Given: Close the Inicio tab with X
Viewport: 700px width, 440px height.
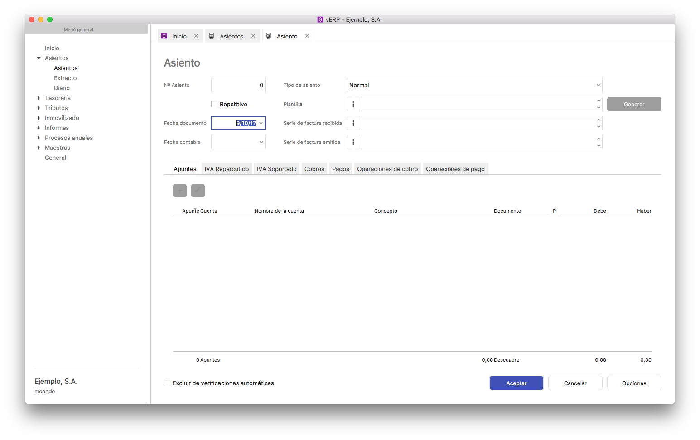Looking at the screenshot, I should (196, 36).
